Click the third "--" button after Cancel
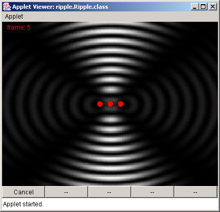Image resolution: width=220 pixels, height=212 pixels. point(153,192)
